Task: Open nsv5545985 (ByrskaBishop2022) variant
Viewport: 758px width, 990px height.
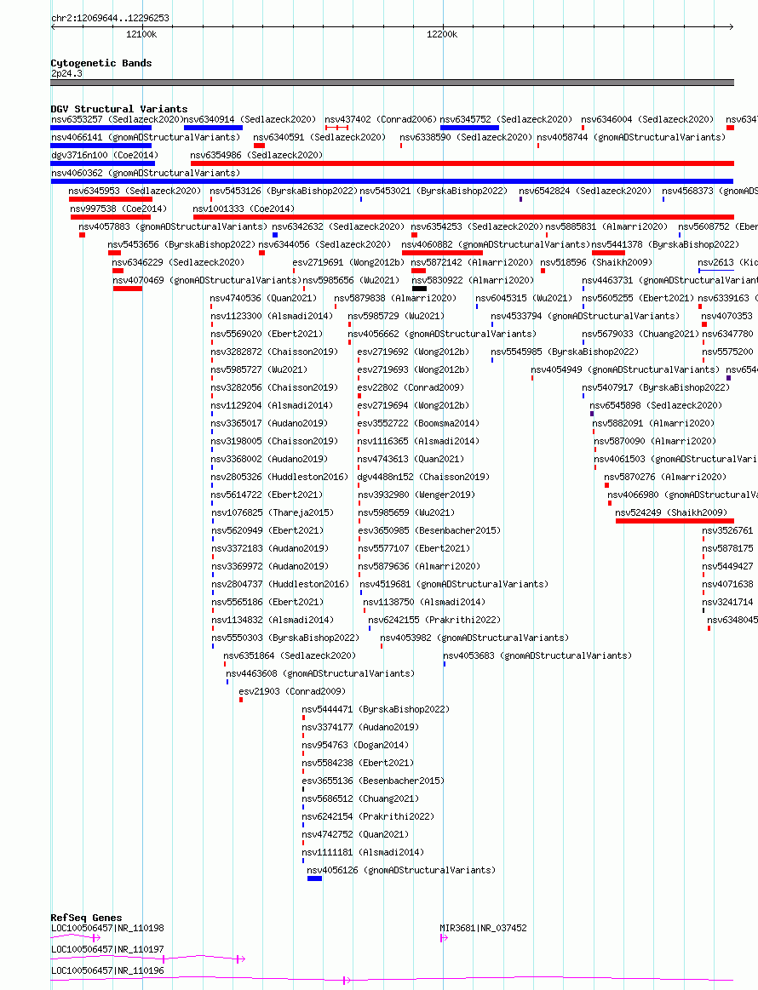Action: [565, 352]
